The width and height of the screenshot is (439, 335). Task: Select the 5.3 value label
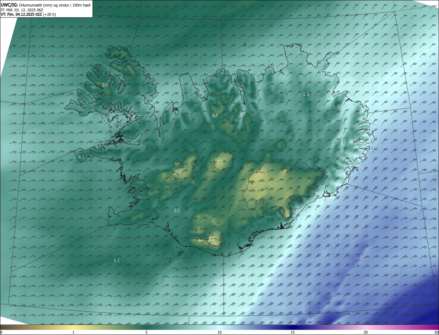tap(306, 94)
